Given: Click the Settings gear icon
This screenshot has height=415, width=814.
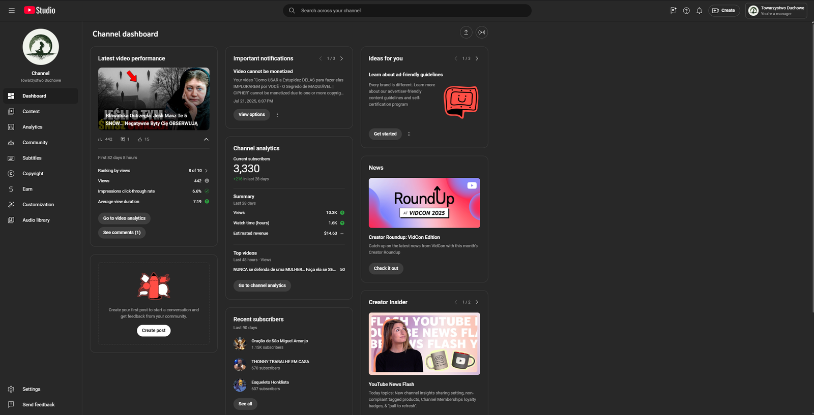Looking at the screenshot, I should click(x=11, y=389).
